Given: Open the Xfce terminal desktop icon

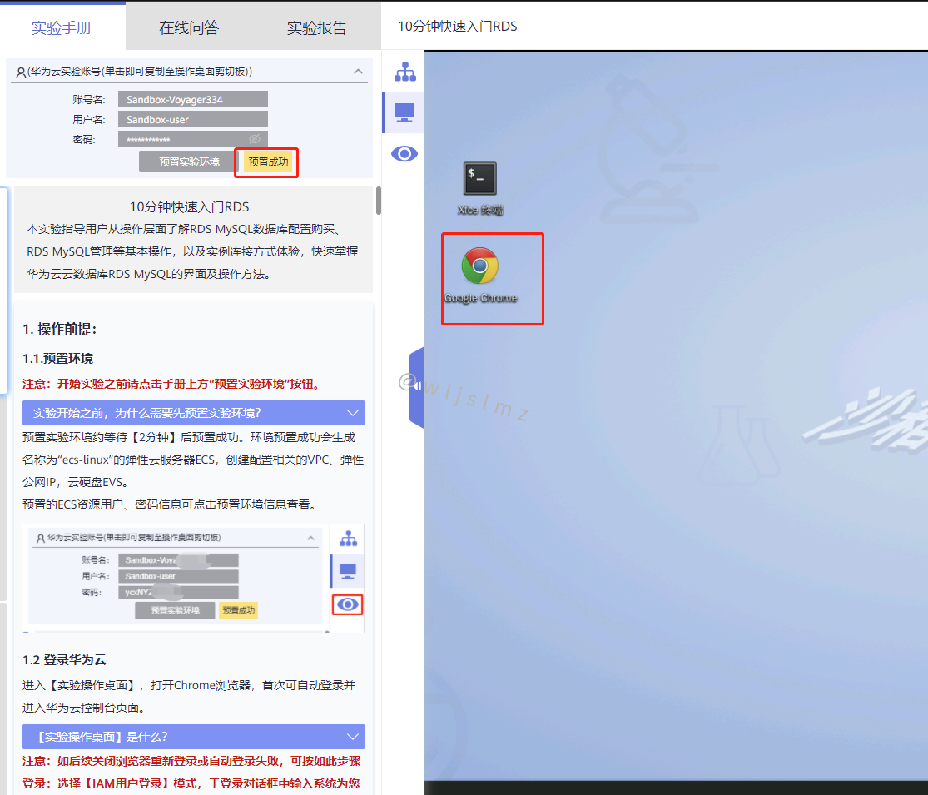Looking at the screenshot, I should tap(480, 189).
